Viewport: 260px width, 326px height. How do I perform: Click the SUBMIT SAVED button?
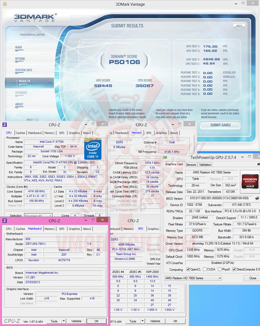[x=220, y=125]
